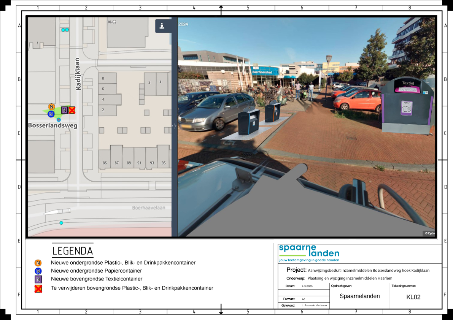Click cyan dot near Boerhaavelaan on map
This screenshot has height=320, width=453.
(x=61, y=223)
